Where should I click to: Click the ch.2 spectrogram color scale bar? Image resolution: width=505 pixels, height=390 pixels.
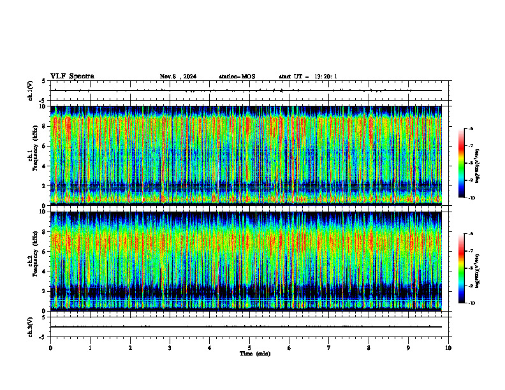[x=462, y=268]
